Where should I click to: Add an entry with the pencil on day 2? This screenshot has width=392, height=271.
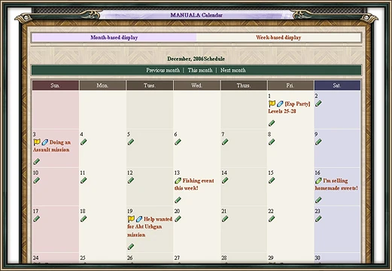318,104
